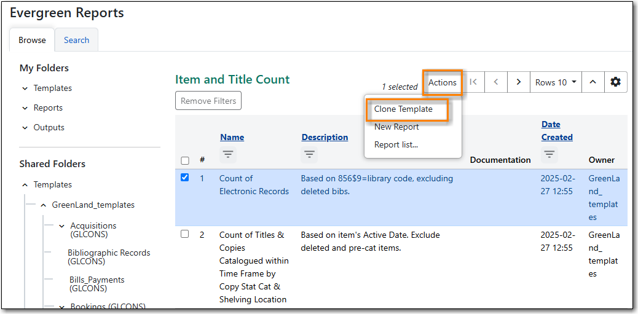Collapse the GreenLand_templates folder chevron

click(44, 205)
